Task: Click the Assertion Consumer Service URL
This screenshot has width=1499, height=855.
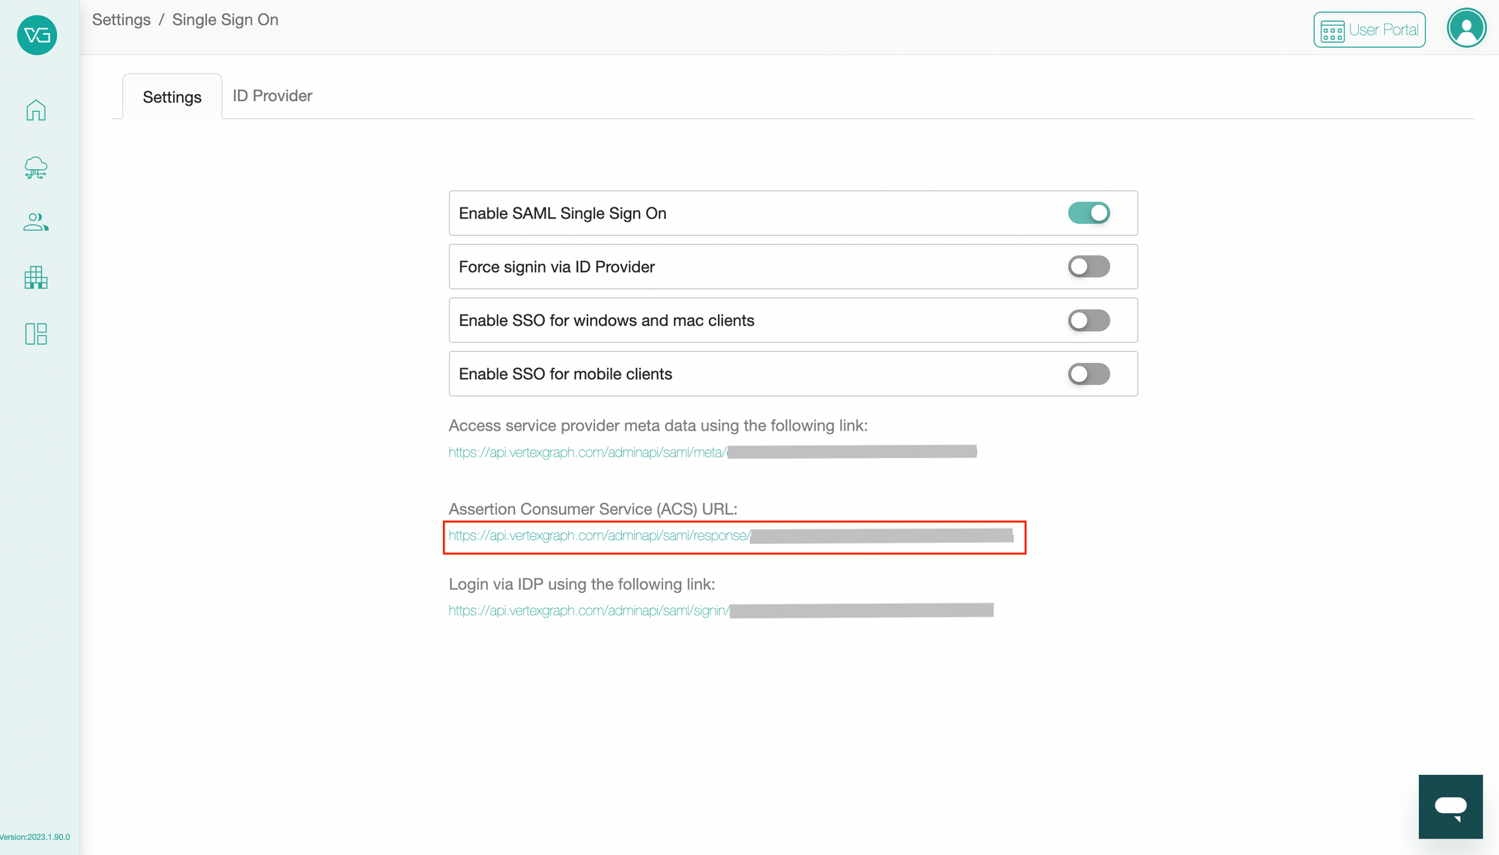Action: click(x=598, y=535)
